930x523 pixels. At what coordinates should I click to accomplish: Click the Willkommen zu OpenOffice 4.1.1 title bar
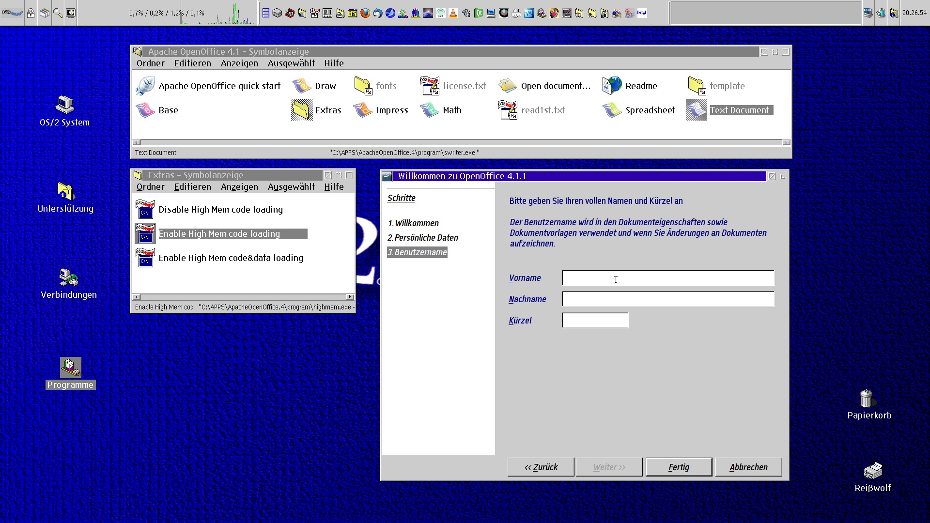click(x=580, y=176)
